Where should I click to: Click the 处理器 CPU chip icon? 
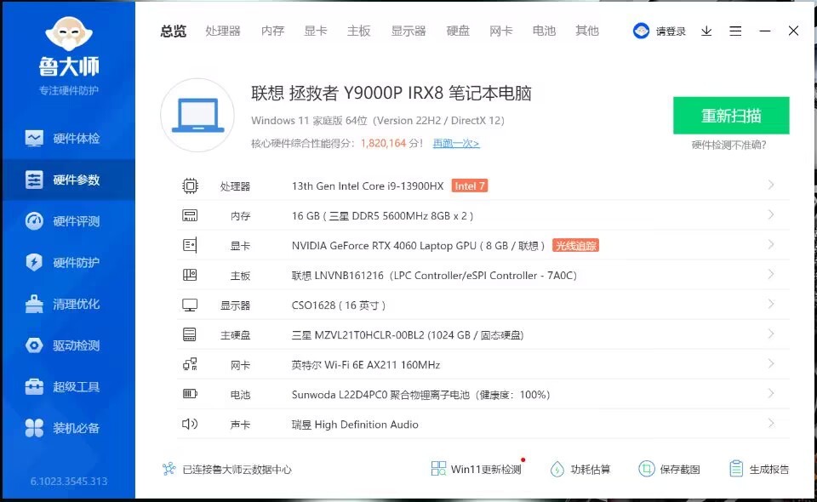190,185
